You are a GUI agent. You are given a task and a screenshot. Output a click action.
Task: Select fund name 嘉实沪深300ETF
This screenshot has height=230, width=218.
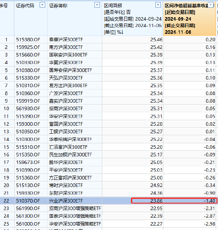[x=66, y=101]
